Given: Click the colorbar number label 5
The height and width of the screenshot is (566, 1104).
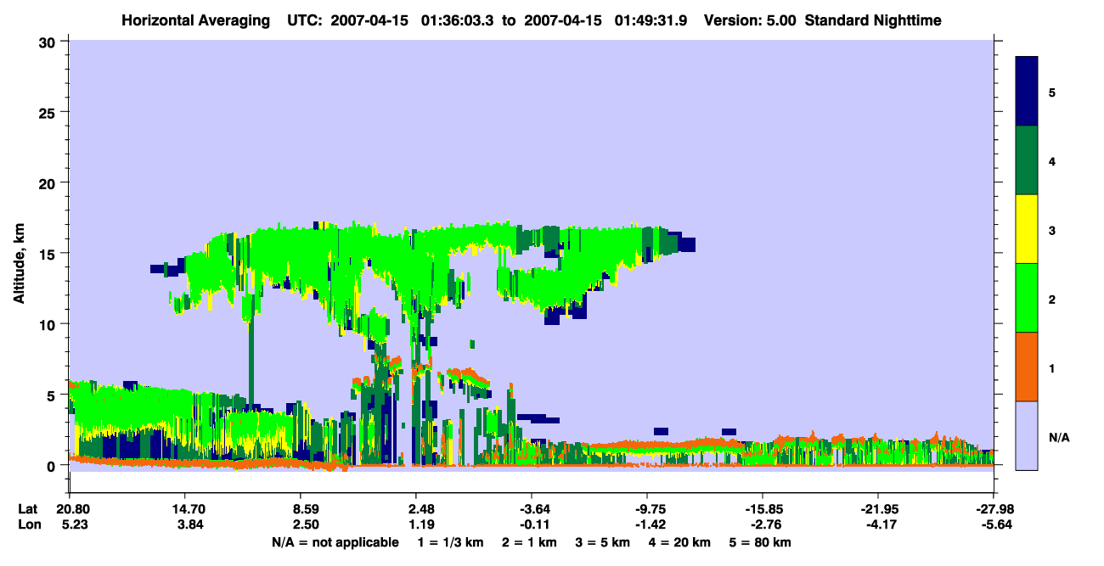Looking at the screenshot, I should (1052, 92).
